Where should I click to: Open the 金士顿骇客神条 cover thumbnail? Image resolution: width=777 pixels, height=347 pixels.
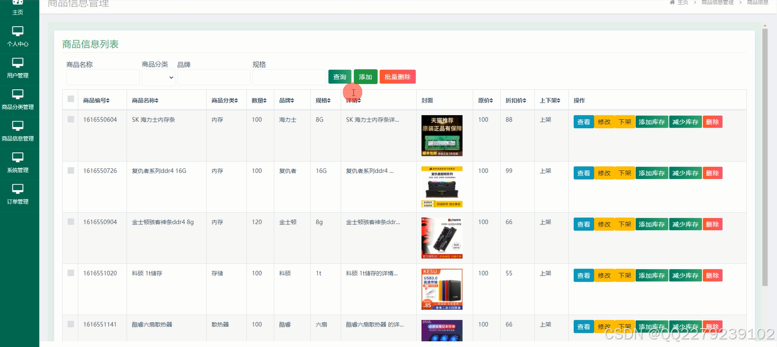(442, 238)
